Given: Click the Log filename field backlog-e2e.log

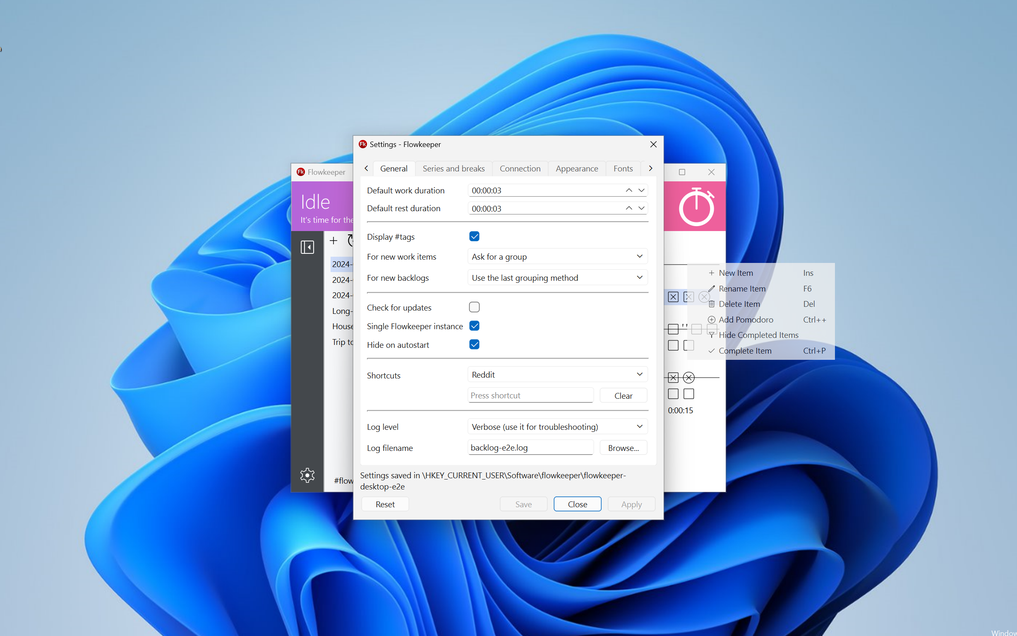Looking at the screenshot, I should [x=530, y=448].
